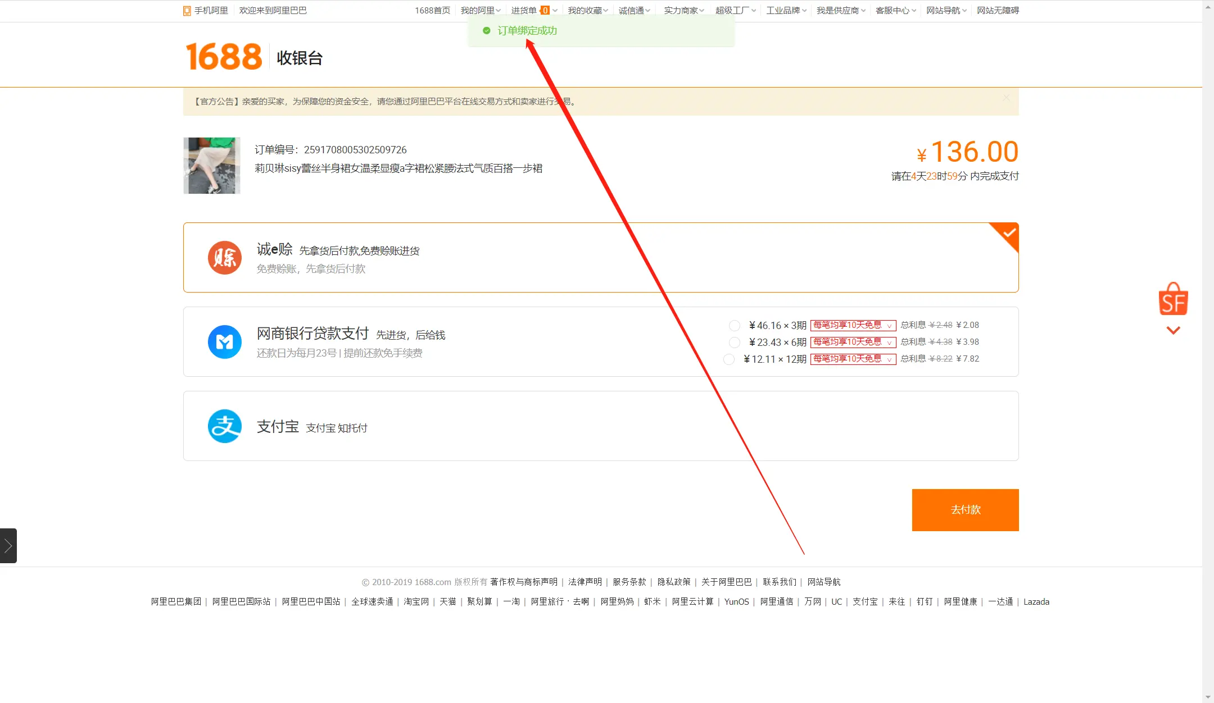Open 淘宝网 footer link

pyautogui.click(x=416, y=602)
